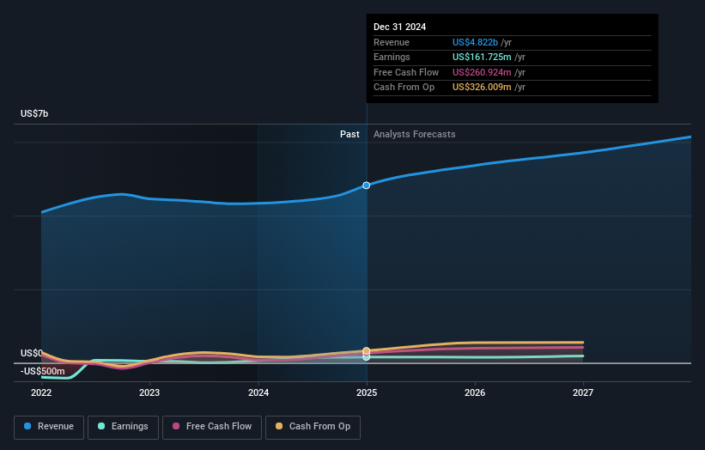Click the Cash From Op value US$326.009m
The width and height of the screenshot is (705, 450).
pyautogui.click(x=482, y=88)
